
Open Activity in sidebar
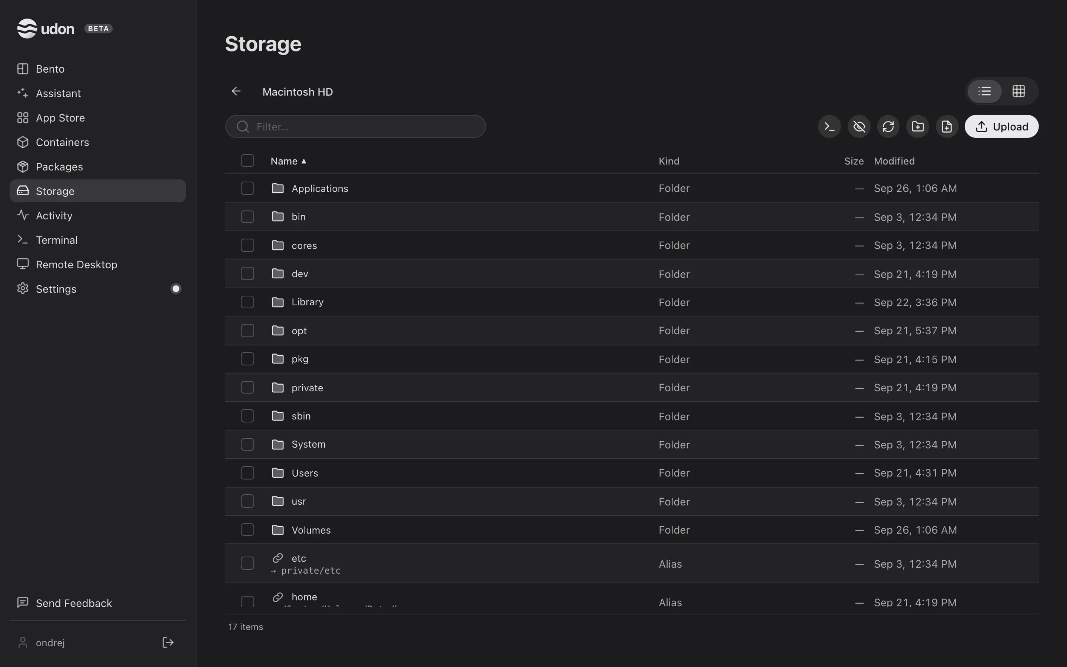[x=97, y=215]
